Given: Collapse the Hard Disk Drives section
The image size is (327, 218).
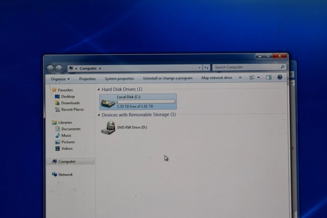Looking at the screenshot, I should [98, 89].
